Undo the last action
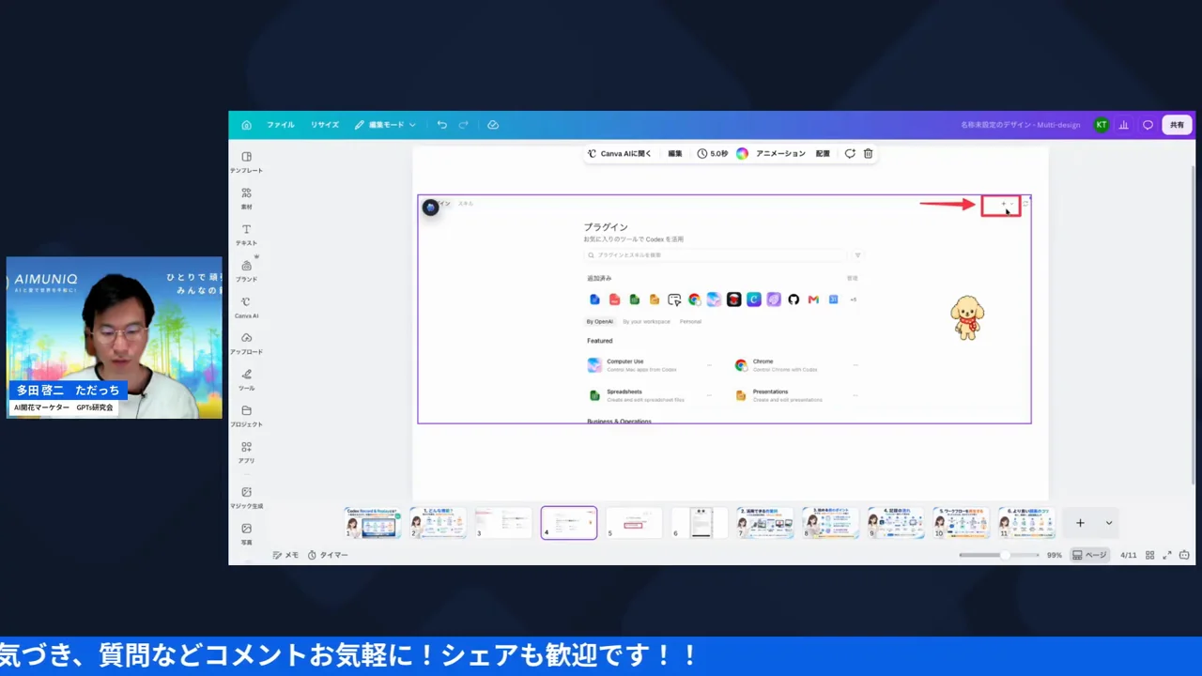The height and width of the screenshot is (676, 1202). pyautogui.click(x=442, y=125)
